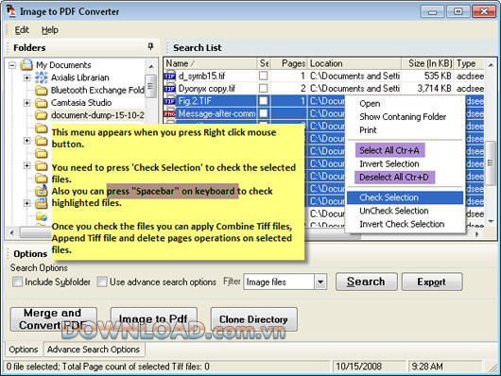Click TIF file icon of d_symb15.tif
The width and height of the screenshot is (501, 376).
(x=170, y=76)
